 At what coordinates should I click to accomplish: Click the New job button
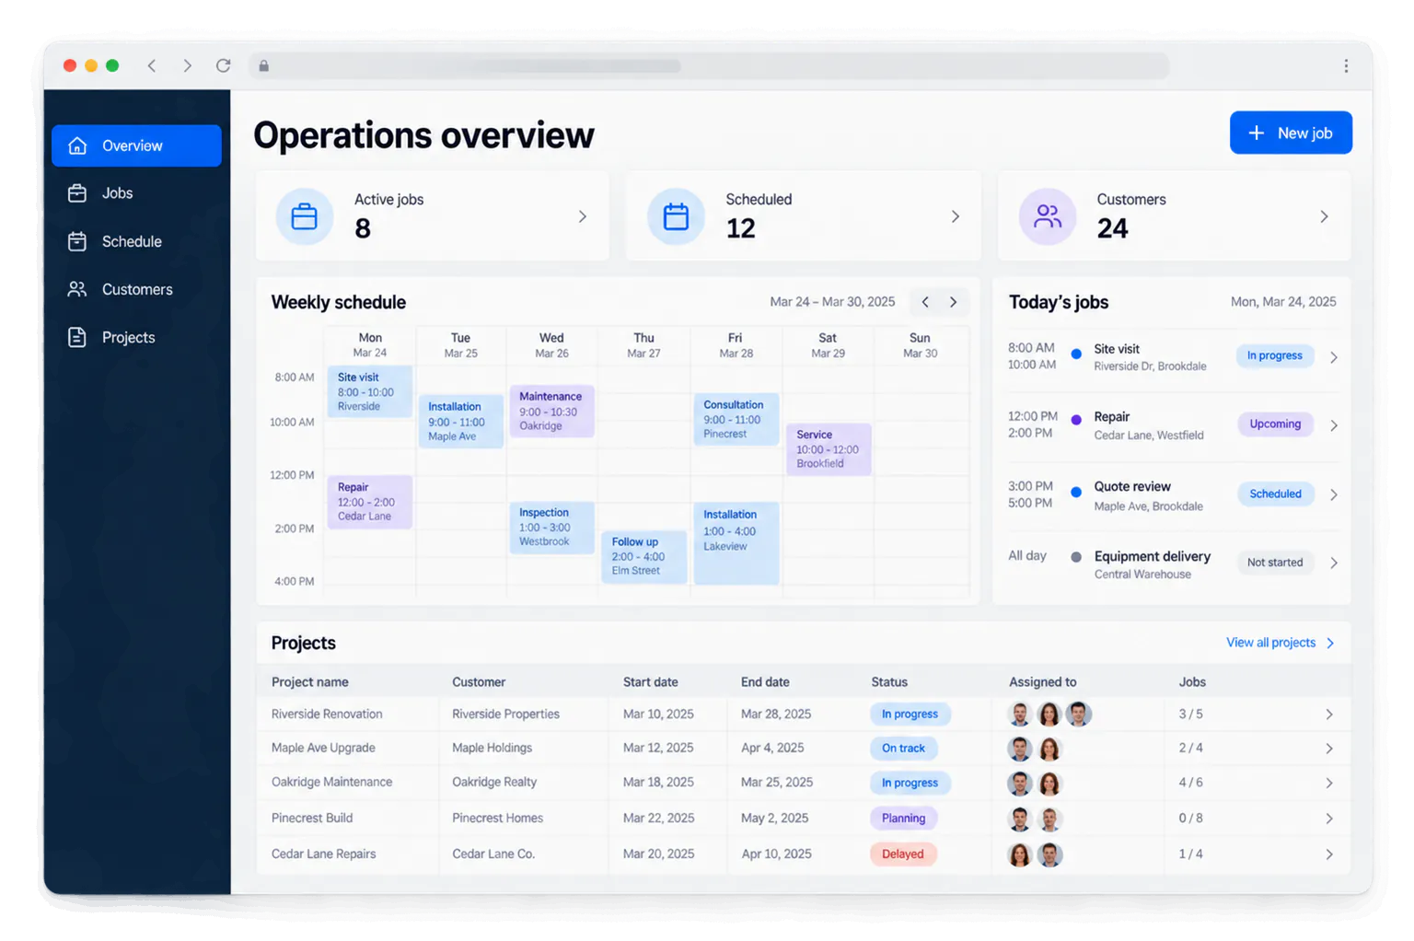click(1291, 133)
